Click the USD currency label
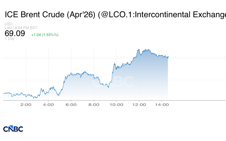226x141 pixels. point(8,24)
